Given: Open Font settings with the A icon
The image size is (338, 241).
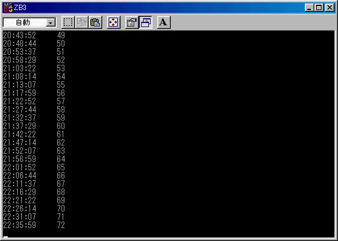Looking at the screenshot, I should 164,22.
